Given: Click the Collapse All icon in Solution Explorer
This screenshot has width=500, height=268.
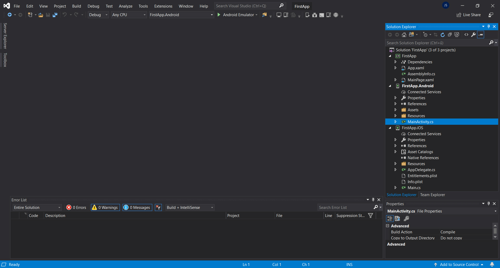Looking at the screenshot, I should tap(449, 34).
